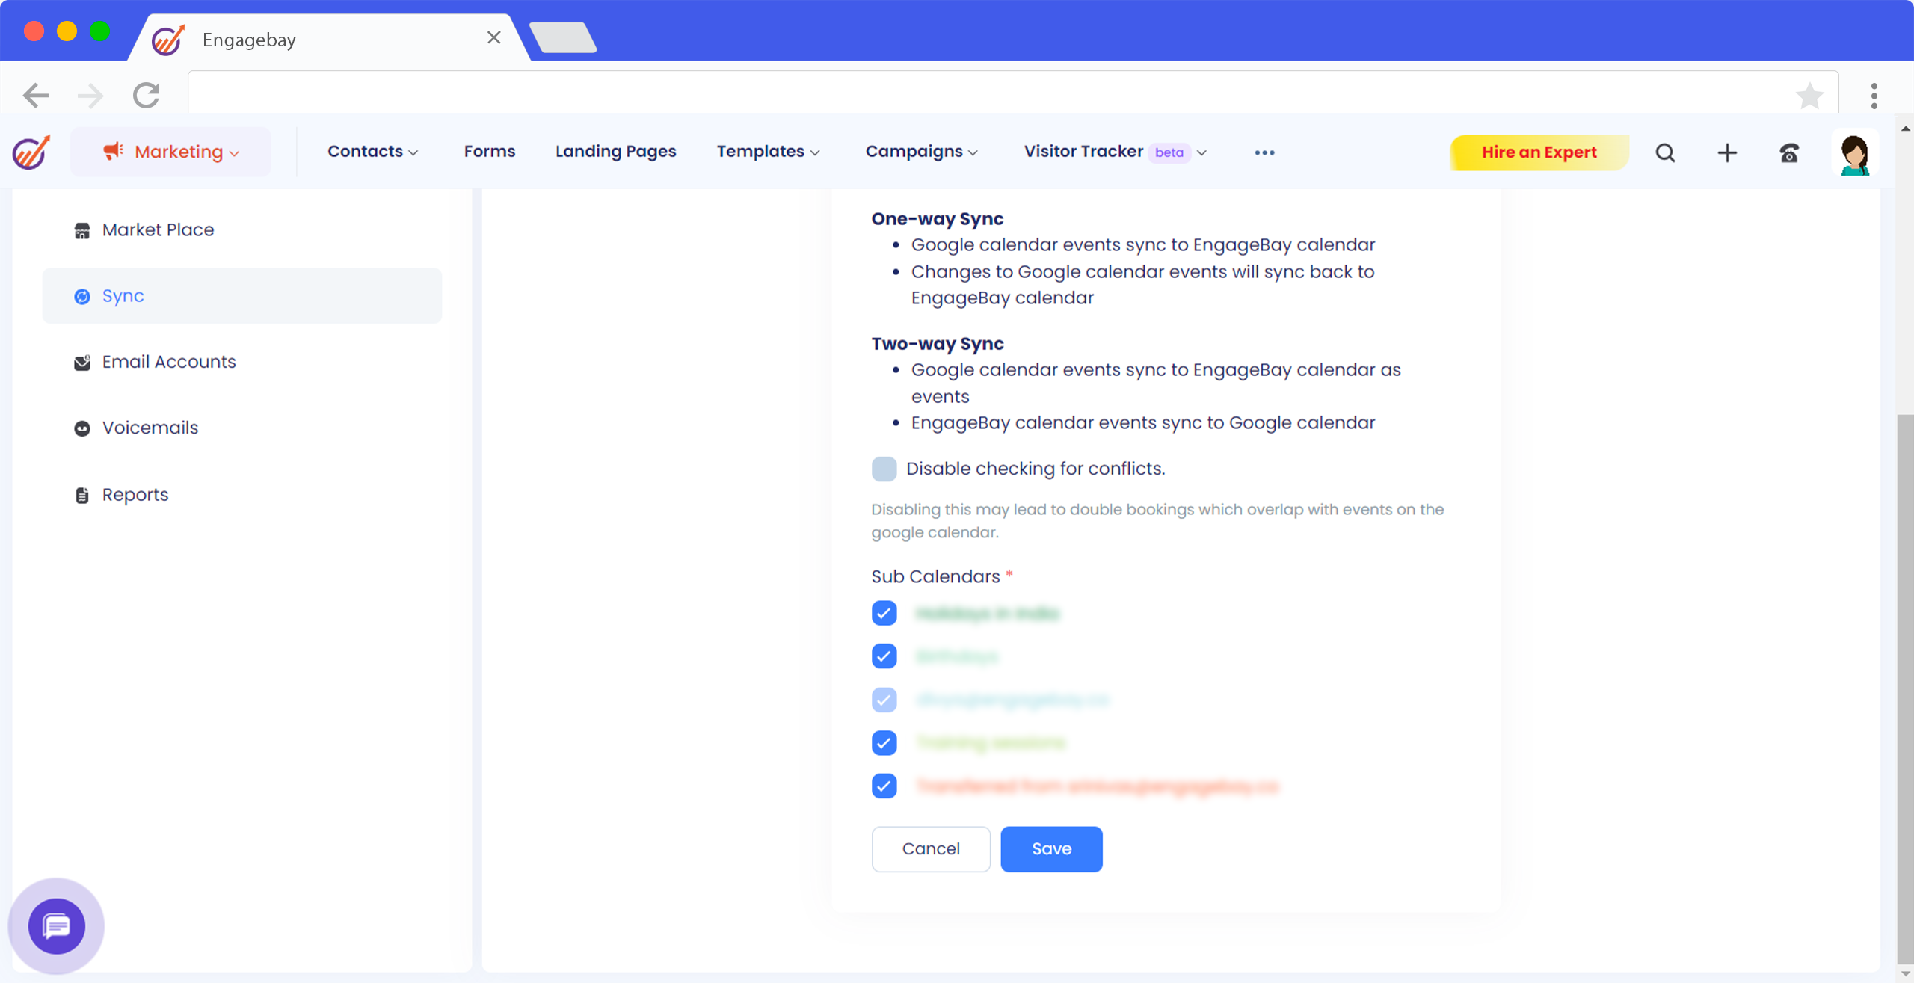Screen dimensions: 1914x983
Task: Select Market Place in sidebar
Action: (x=241, y=230)
